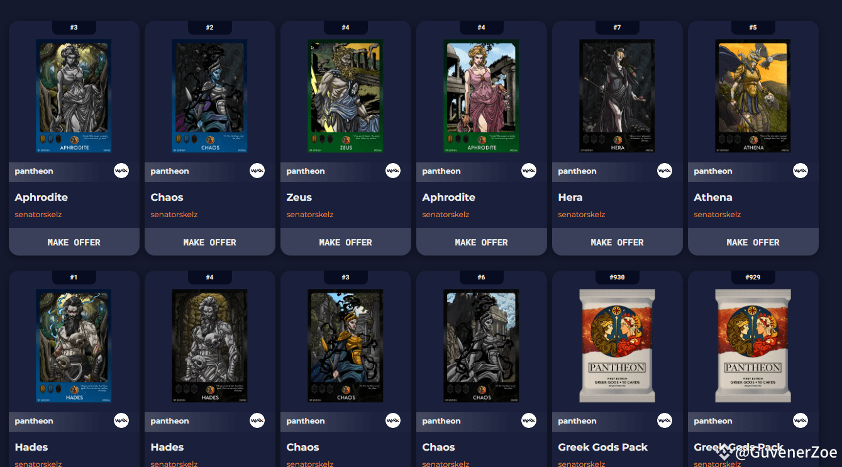Open the Zeus card artwork thumbnail
This screenshot has width=842, height=467.
click(x=345, y=96)
